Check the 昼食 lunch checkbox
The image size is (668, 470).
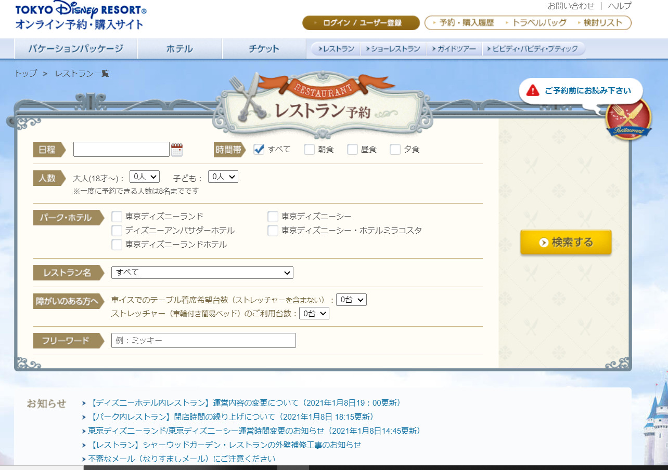click(353, 149)
